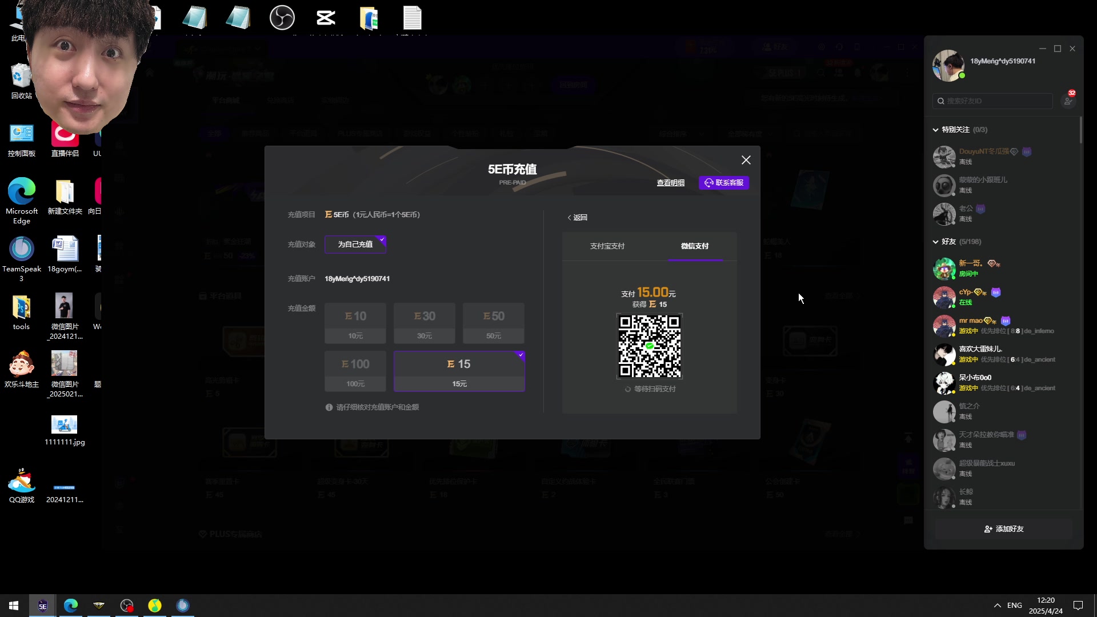Click the search friend ID field
Image resolution: width=1097 pixels, height=617 pixels.
992,101
